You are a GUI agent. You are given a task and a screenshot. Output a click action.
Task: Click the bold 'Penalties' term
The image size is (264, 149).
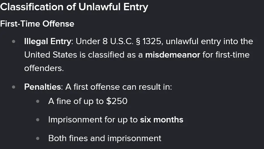43,87
